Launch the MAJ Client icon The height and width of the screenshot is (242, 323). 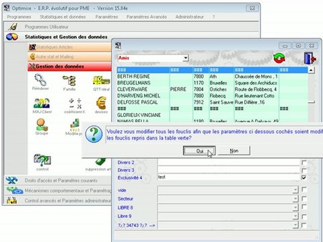42,103
